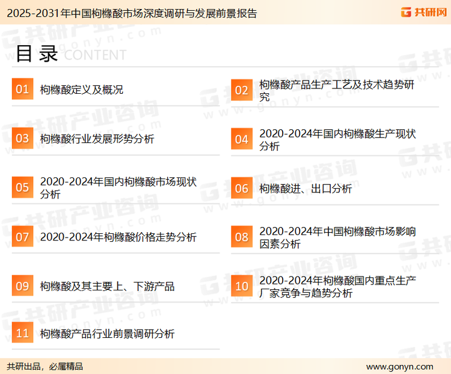Image resolution: width=451 pixels, height=374 pixels.
Task: Open chapter 2020-2024年中国枸橼酸市场影响因素分析
Action: point(337,238)
